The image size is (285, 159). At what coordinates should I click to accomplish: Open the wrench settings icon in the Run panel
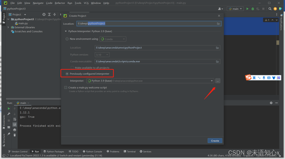(x=9, y=114)
